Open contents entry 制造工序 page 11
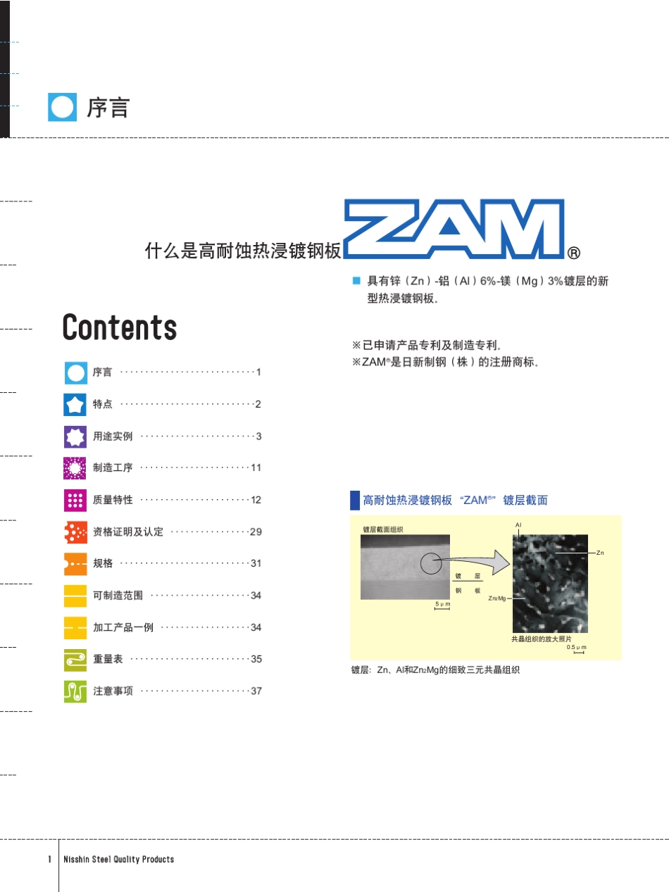The height and width of the screenshot is (892, 669). click(x=177, y=468)
